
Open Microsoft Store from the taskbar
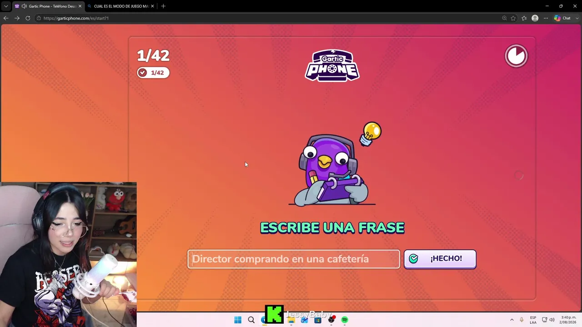318,320
